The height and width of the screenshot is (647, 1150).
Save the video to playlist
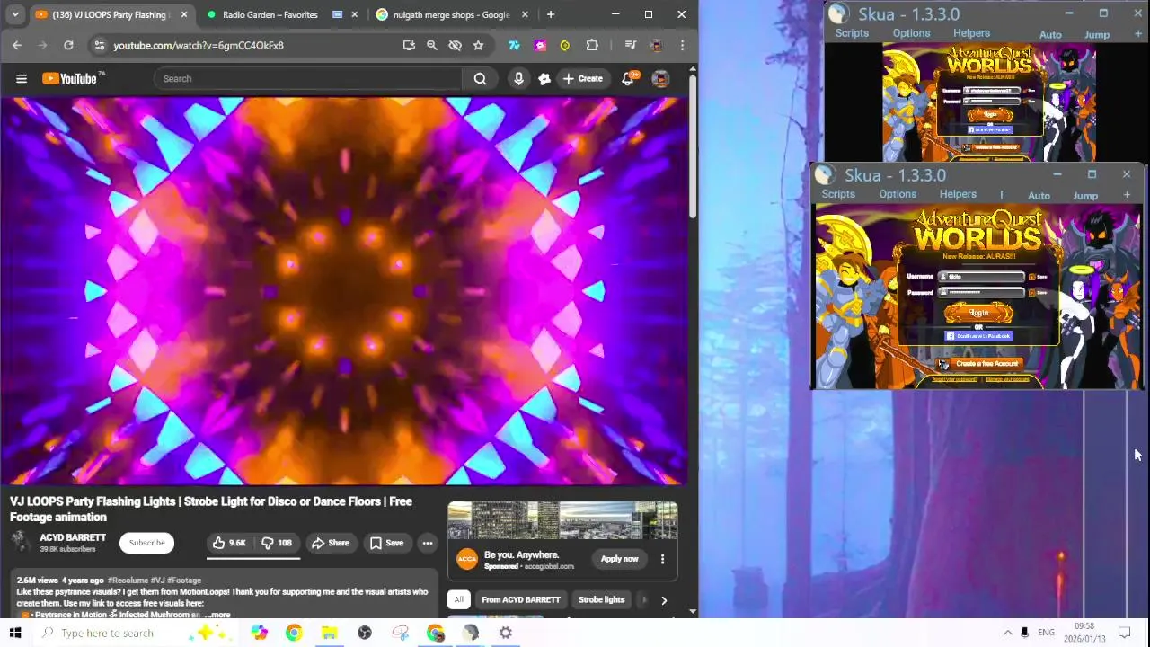(x=386, y=543)
